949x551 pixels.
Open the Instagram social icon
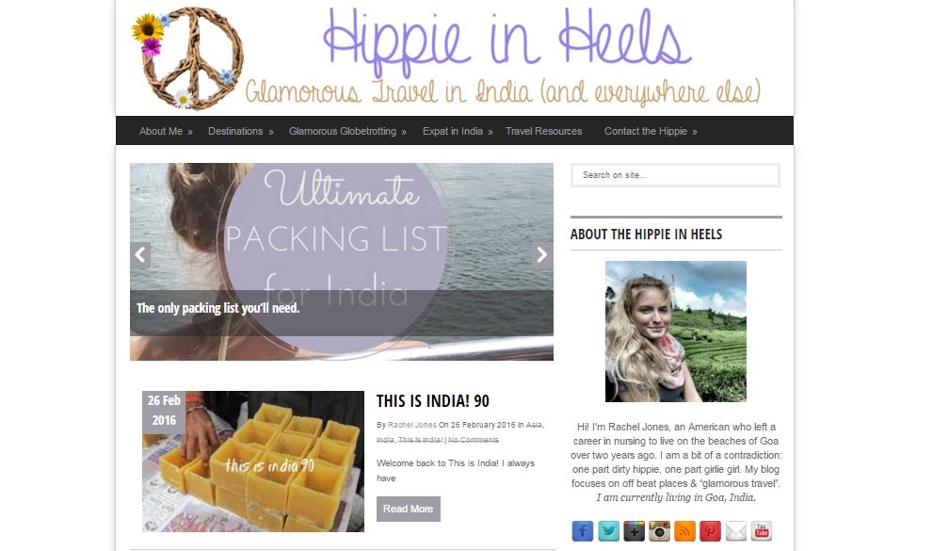click(659, 531)
